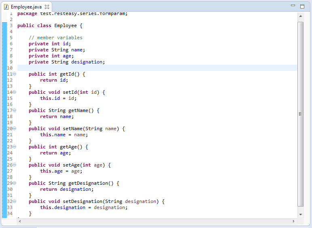
Task: Click the horizontal scrollbar left arrow
Action: 20,221
